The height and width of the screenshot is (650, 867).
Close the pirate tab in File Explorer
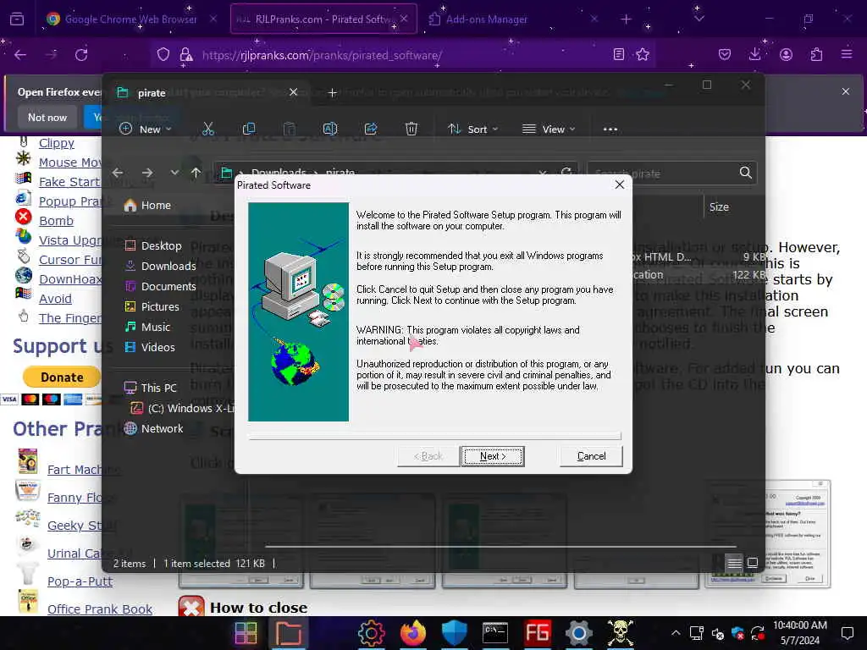pos(294,92)
